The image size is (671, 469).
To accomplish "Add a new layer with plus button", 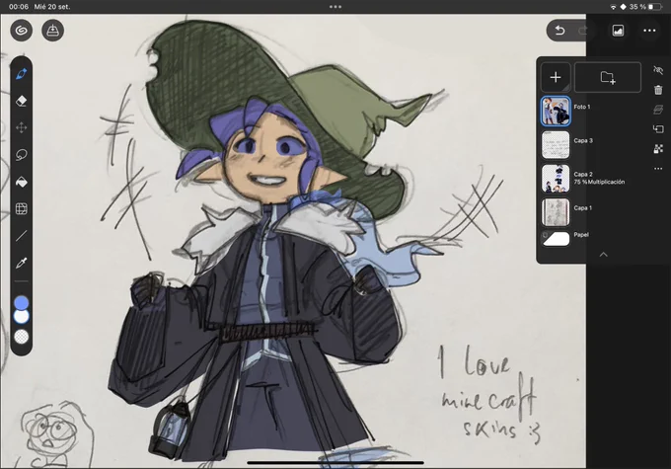I will point(556,77).
